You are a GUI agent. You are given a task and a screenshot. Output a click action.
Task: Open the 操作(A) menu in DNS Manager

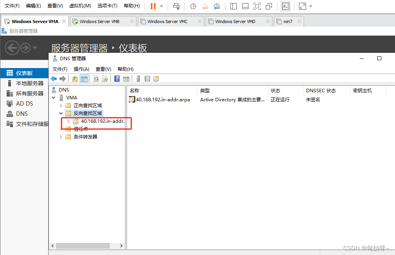pyautogui.click(x=81, y=69)
